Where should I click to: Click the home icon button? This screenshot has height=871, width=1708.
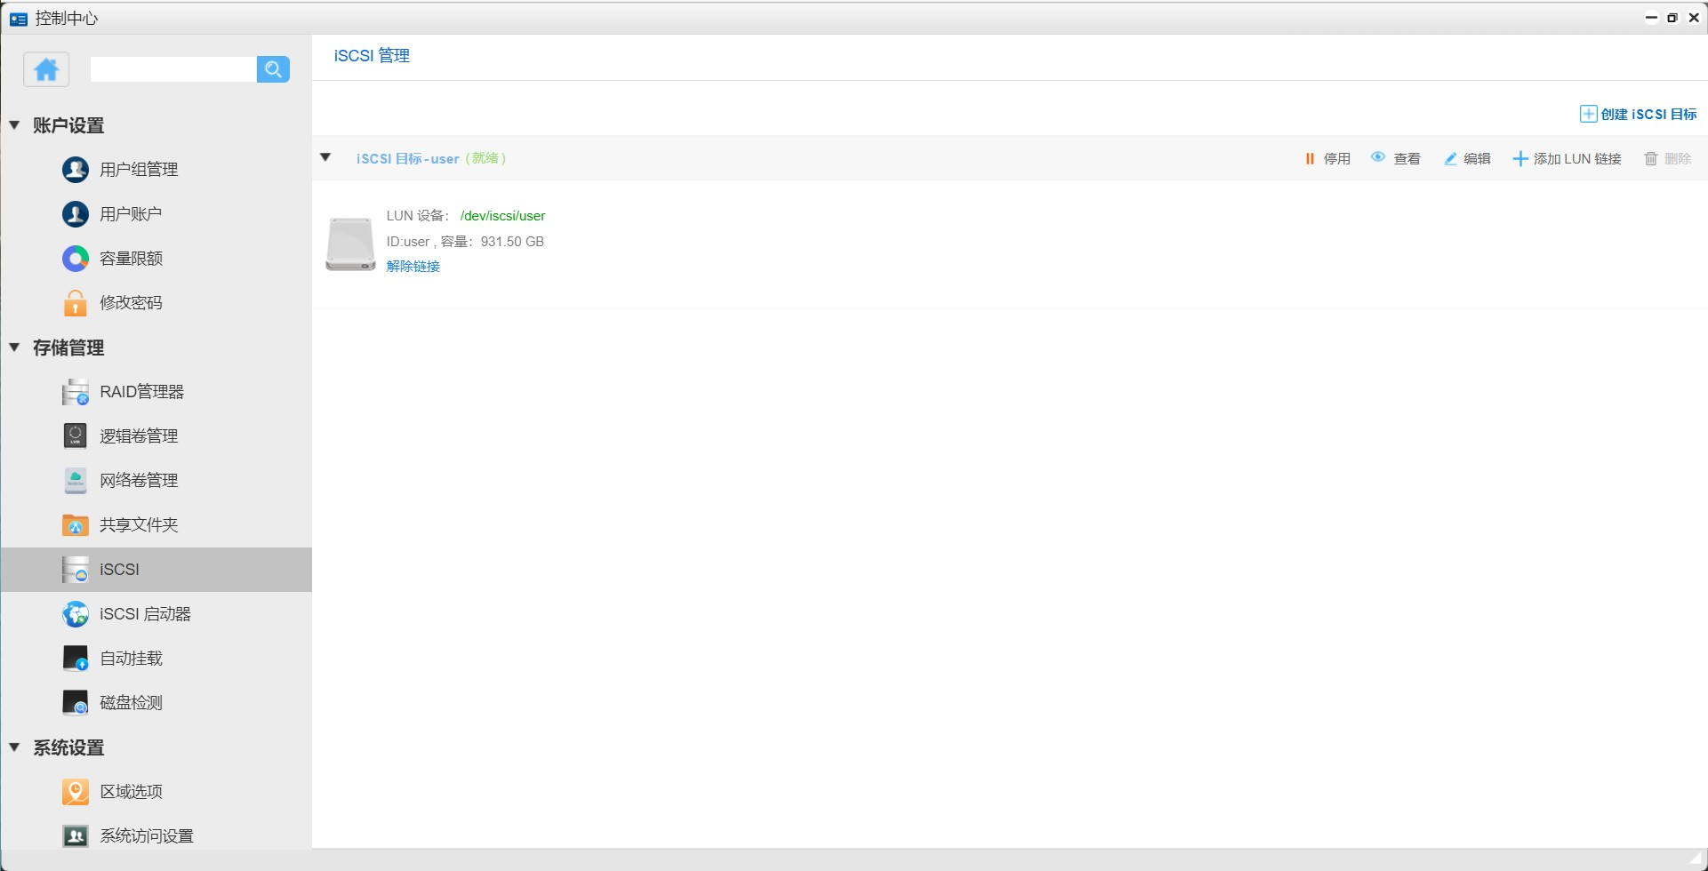coord(46,69)
